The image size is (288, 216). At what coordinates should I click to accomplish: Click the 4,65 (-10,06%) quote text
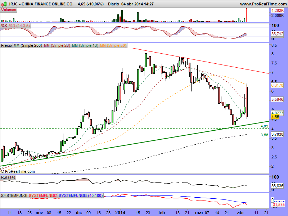(x=91, y=4)
